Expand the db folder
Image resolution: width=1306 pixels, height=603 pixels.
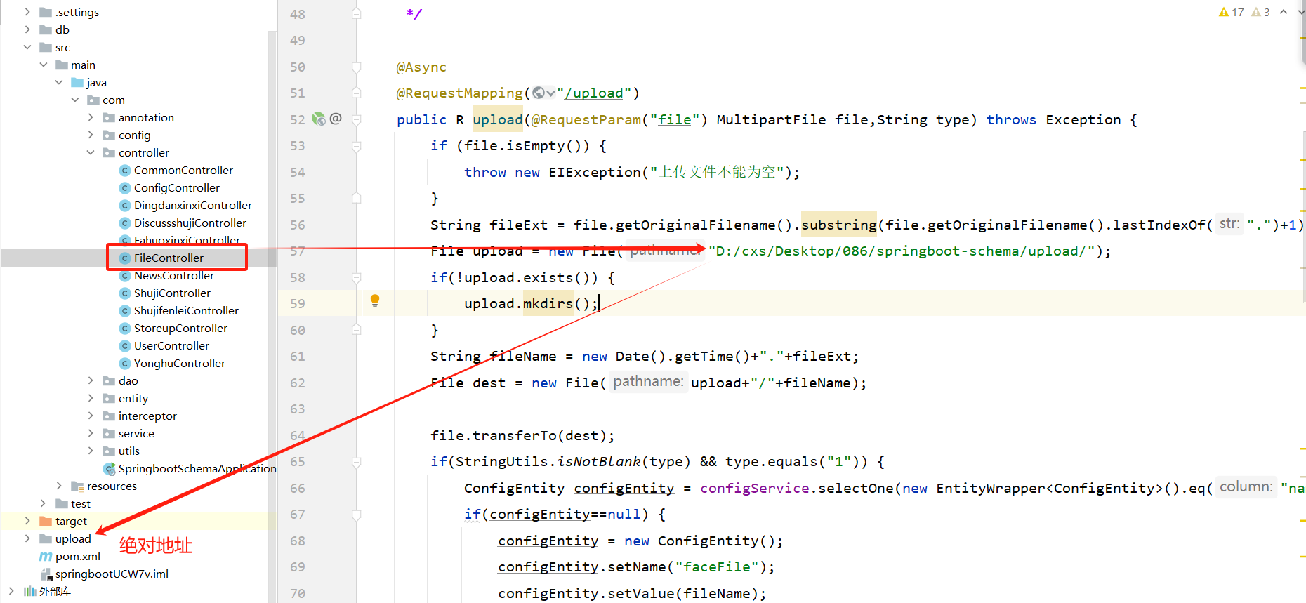click(x=27, y=29)
